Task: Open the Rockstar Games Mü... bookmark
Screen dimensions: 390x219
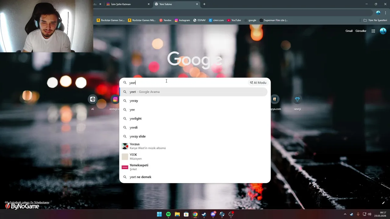Action: point(142,20)
